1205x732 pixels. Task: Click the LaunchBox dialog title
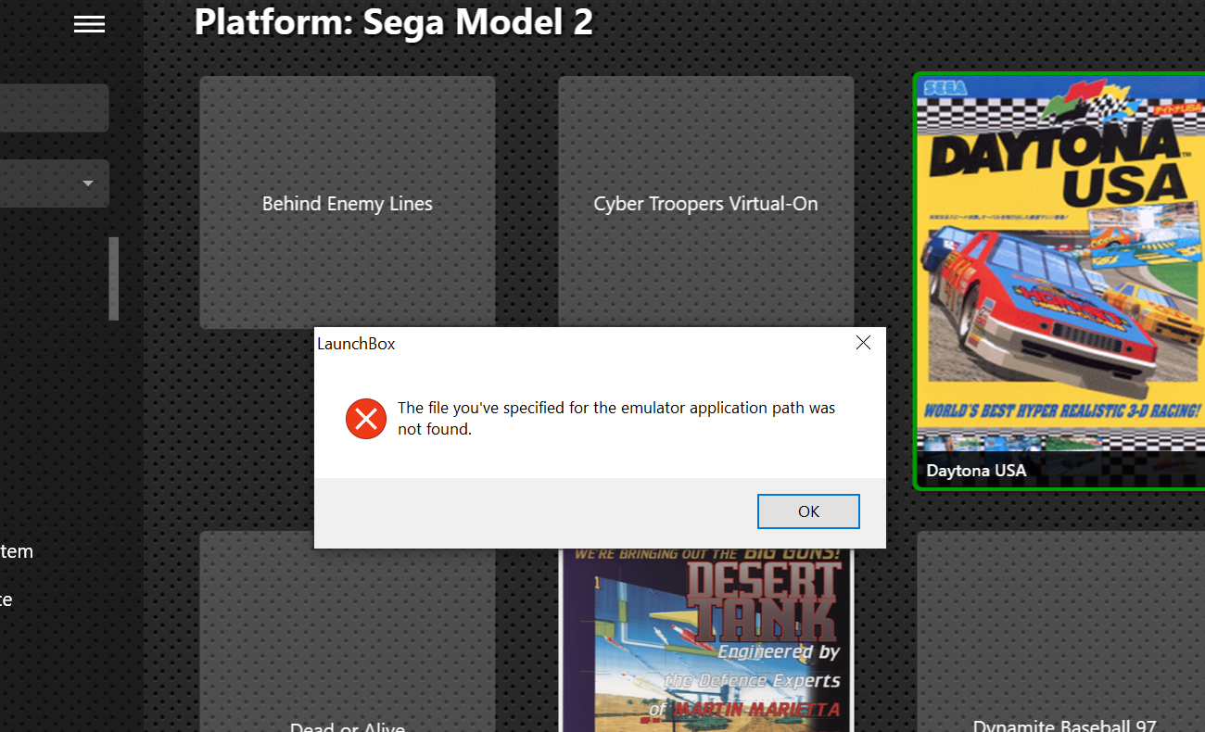[x=356, y=344]
